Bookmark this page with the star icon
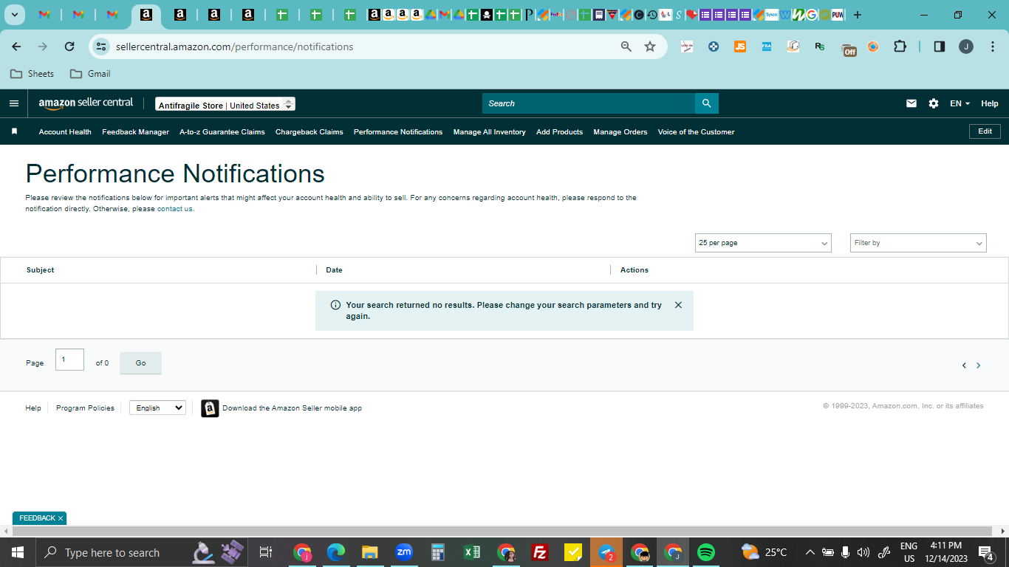Screen dimensions: 1009x567 (650, 47)
